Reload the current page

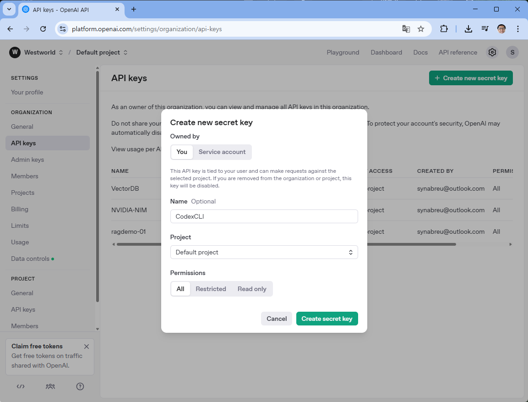43,29
